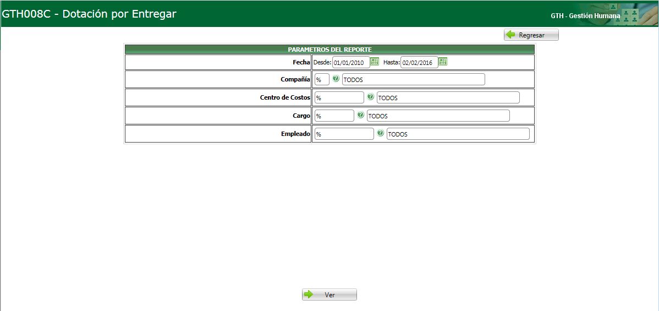Click the Compañía row label
Screen dimensions: 659x311
pos(295,79)
